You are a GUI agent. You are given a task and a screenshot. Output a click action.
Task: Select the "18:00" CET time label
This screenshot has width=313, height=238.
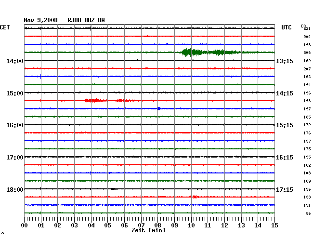[x=15, y=189]
